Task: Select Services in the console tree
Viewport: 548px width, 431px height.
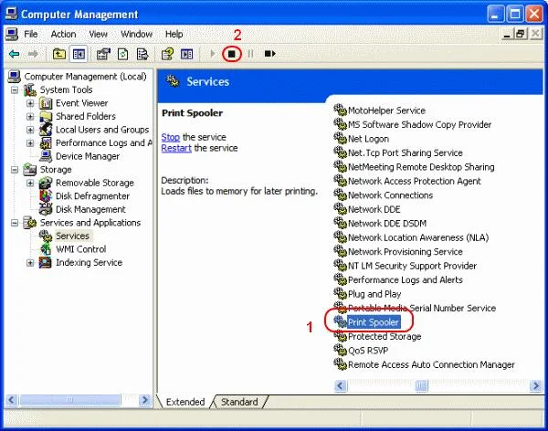Action: (73, 236)
